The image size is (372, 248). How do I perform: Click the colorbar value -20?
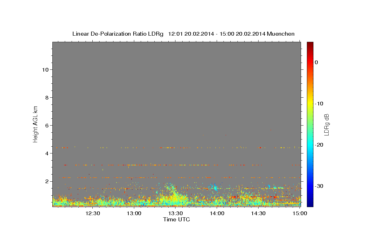click(319, 145)
